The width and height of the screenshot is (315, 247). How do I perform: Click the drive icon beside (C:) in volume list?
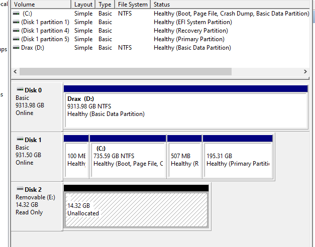point(16,14)
